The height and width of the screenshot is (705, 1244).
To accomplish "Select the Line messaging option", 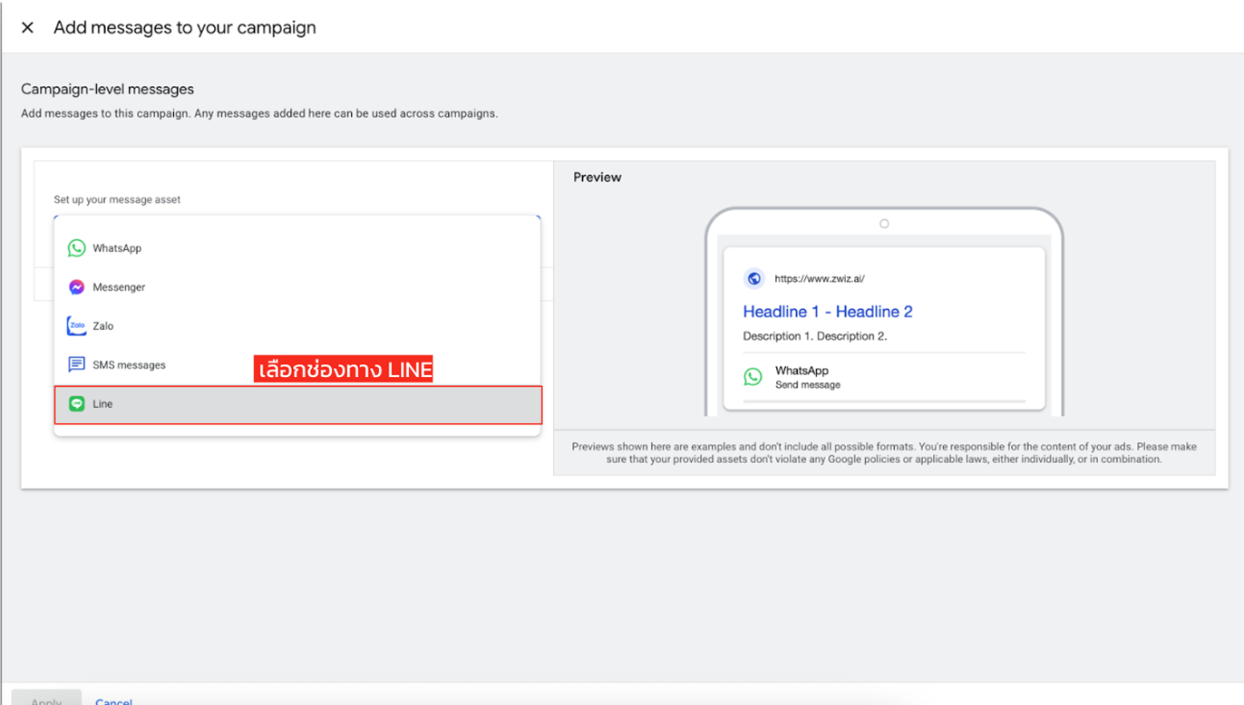I will coord(298,404).
